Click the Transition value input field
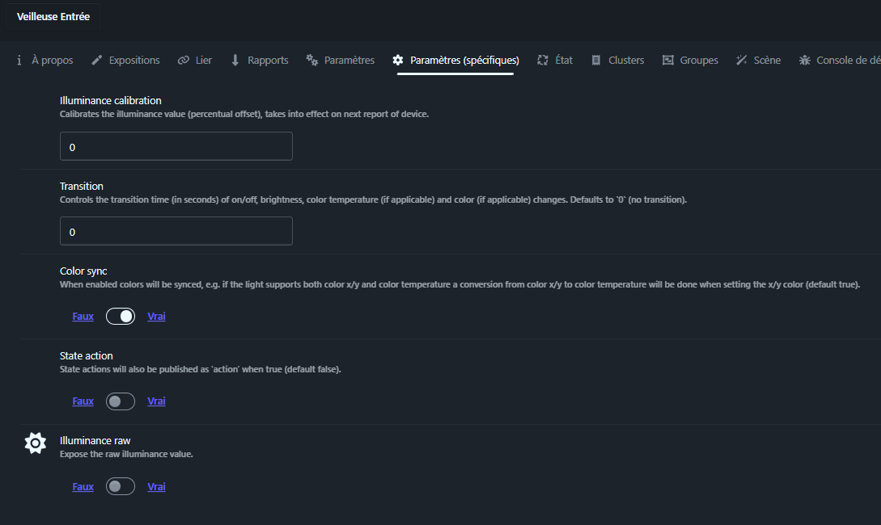The width and height of the screenshot is (881, 525). 176,232
